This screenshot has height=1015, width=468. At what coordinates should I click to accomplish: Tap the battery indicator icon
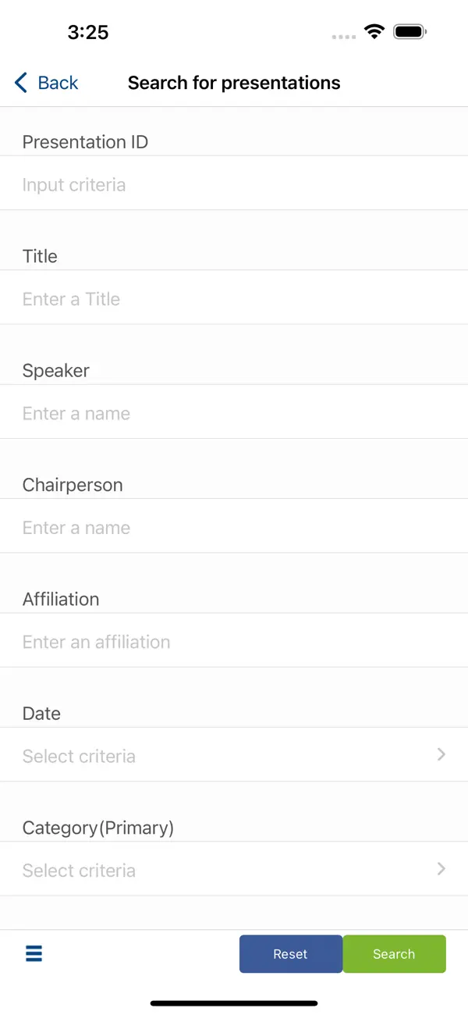(410, 32)
